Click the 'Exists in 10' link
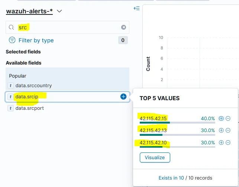This screenshot has width=239, height=187. tap(171, 178)
